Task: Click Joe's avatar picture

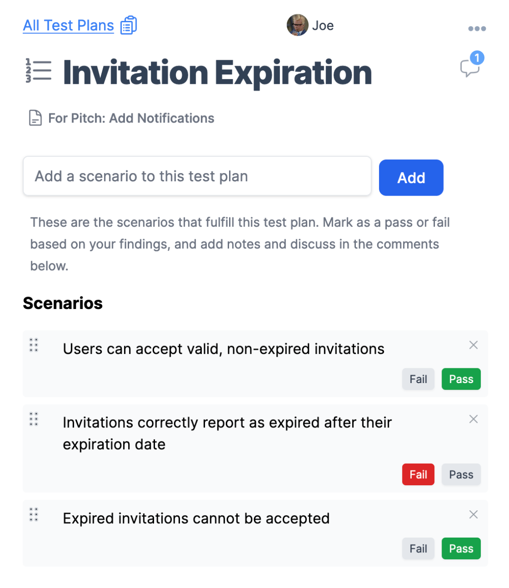Action: coord(298,25)
